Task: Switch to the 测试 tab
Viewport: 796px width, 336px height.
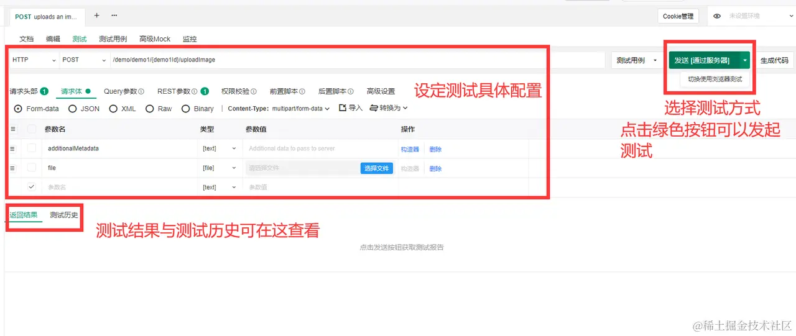Action: 80,39
